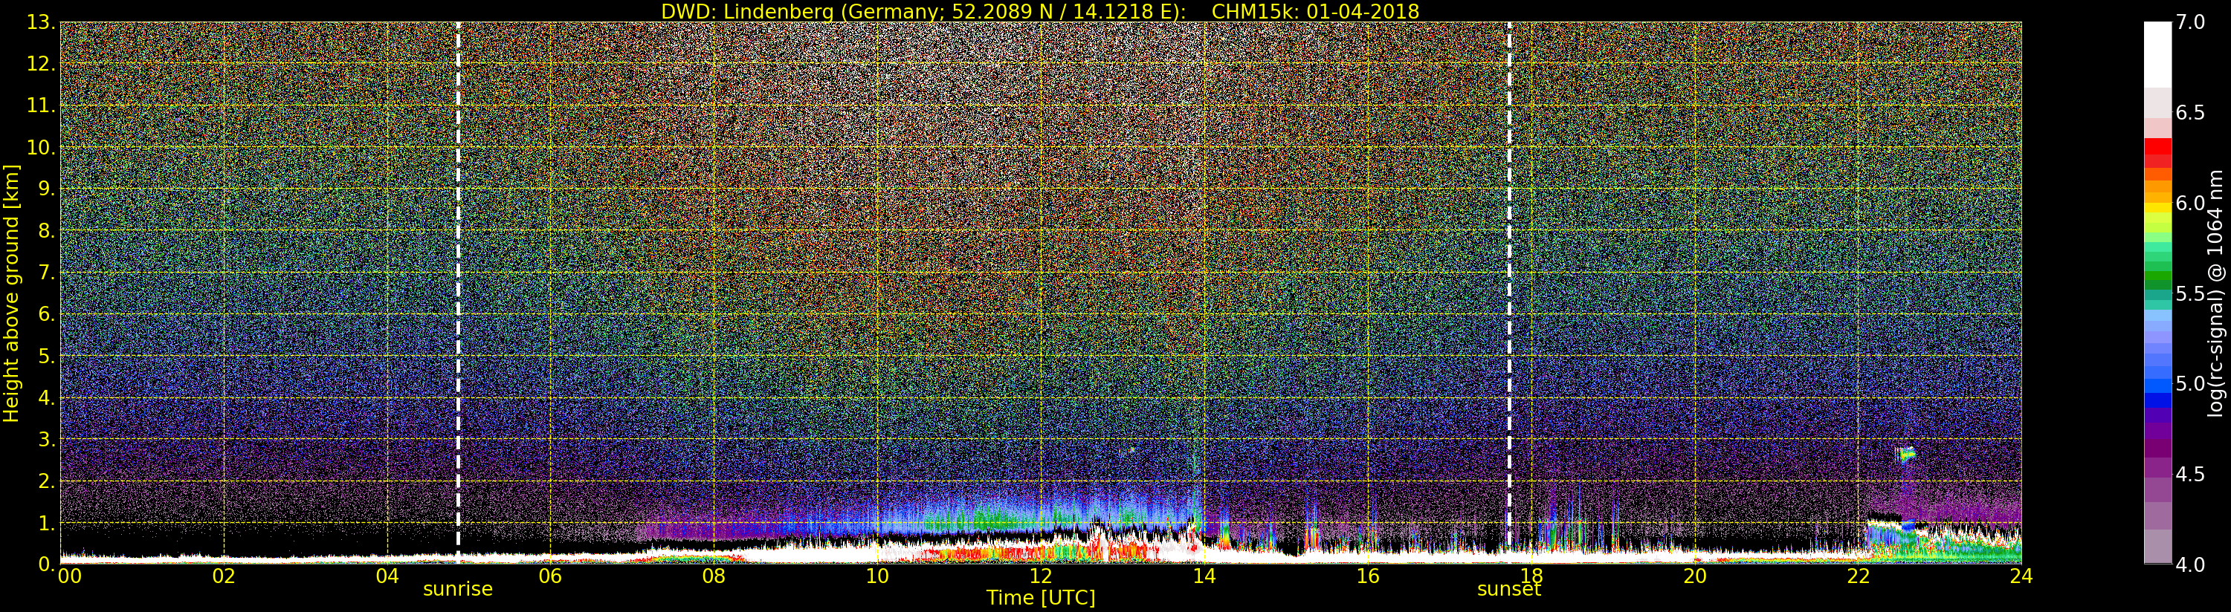Click the colorbar tick value "5.5"
This screenshot has width=2231, height=612.
click(x=2190, y=294)
